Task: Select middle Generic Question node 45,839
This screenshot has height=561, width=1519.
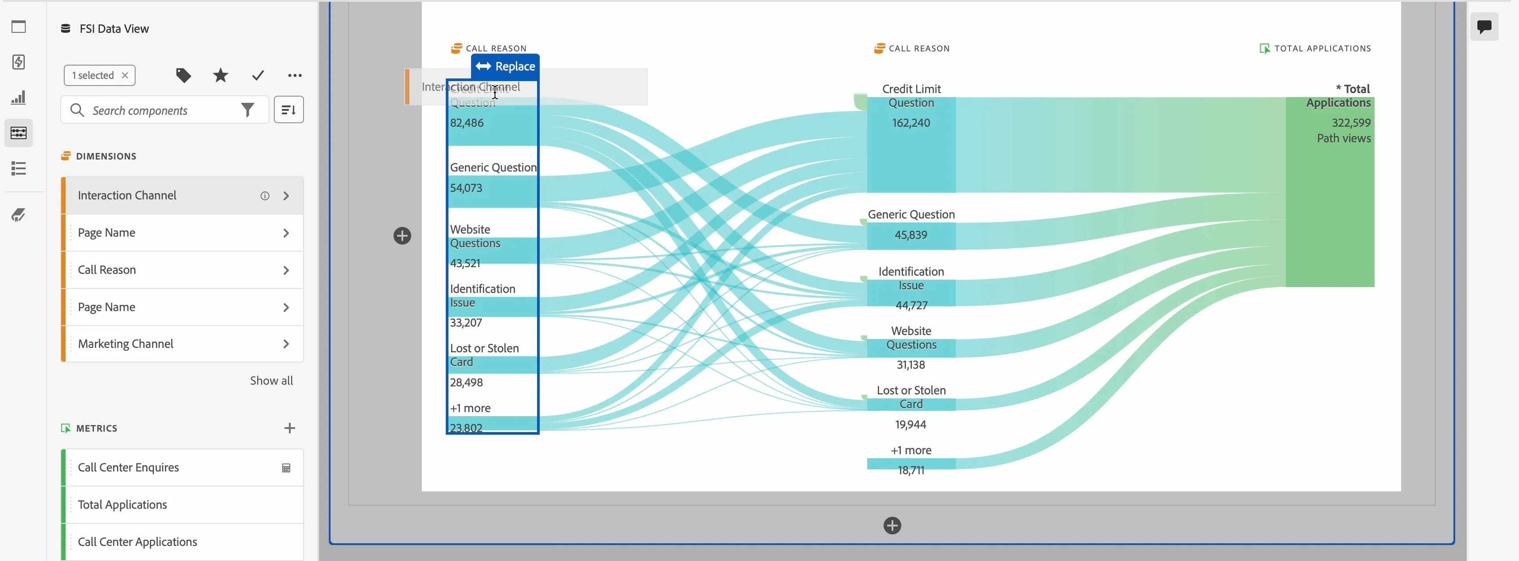Action: click(911, 236)
